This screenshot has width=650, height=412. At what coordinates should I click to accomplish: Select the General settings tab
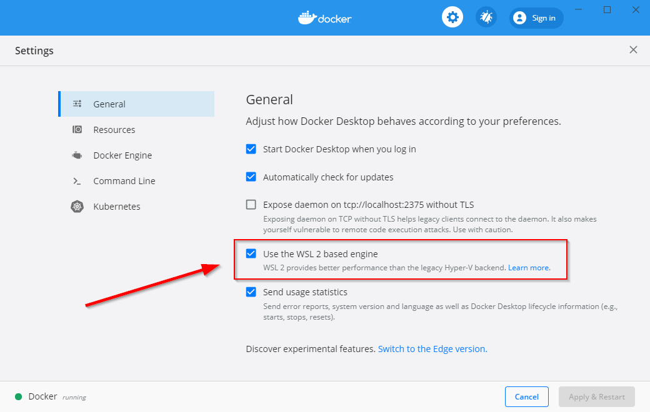[136, 104]
